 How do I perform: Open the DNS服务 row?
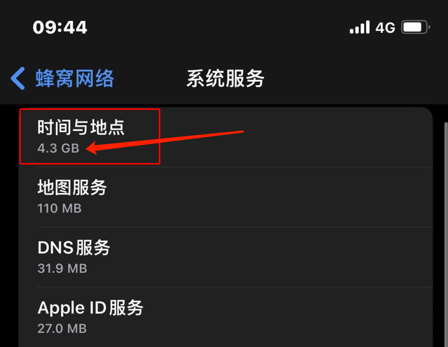[x=225, y=257]
